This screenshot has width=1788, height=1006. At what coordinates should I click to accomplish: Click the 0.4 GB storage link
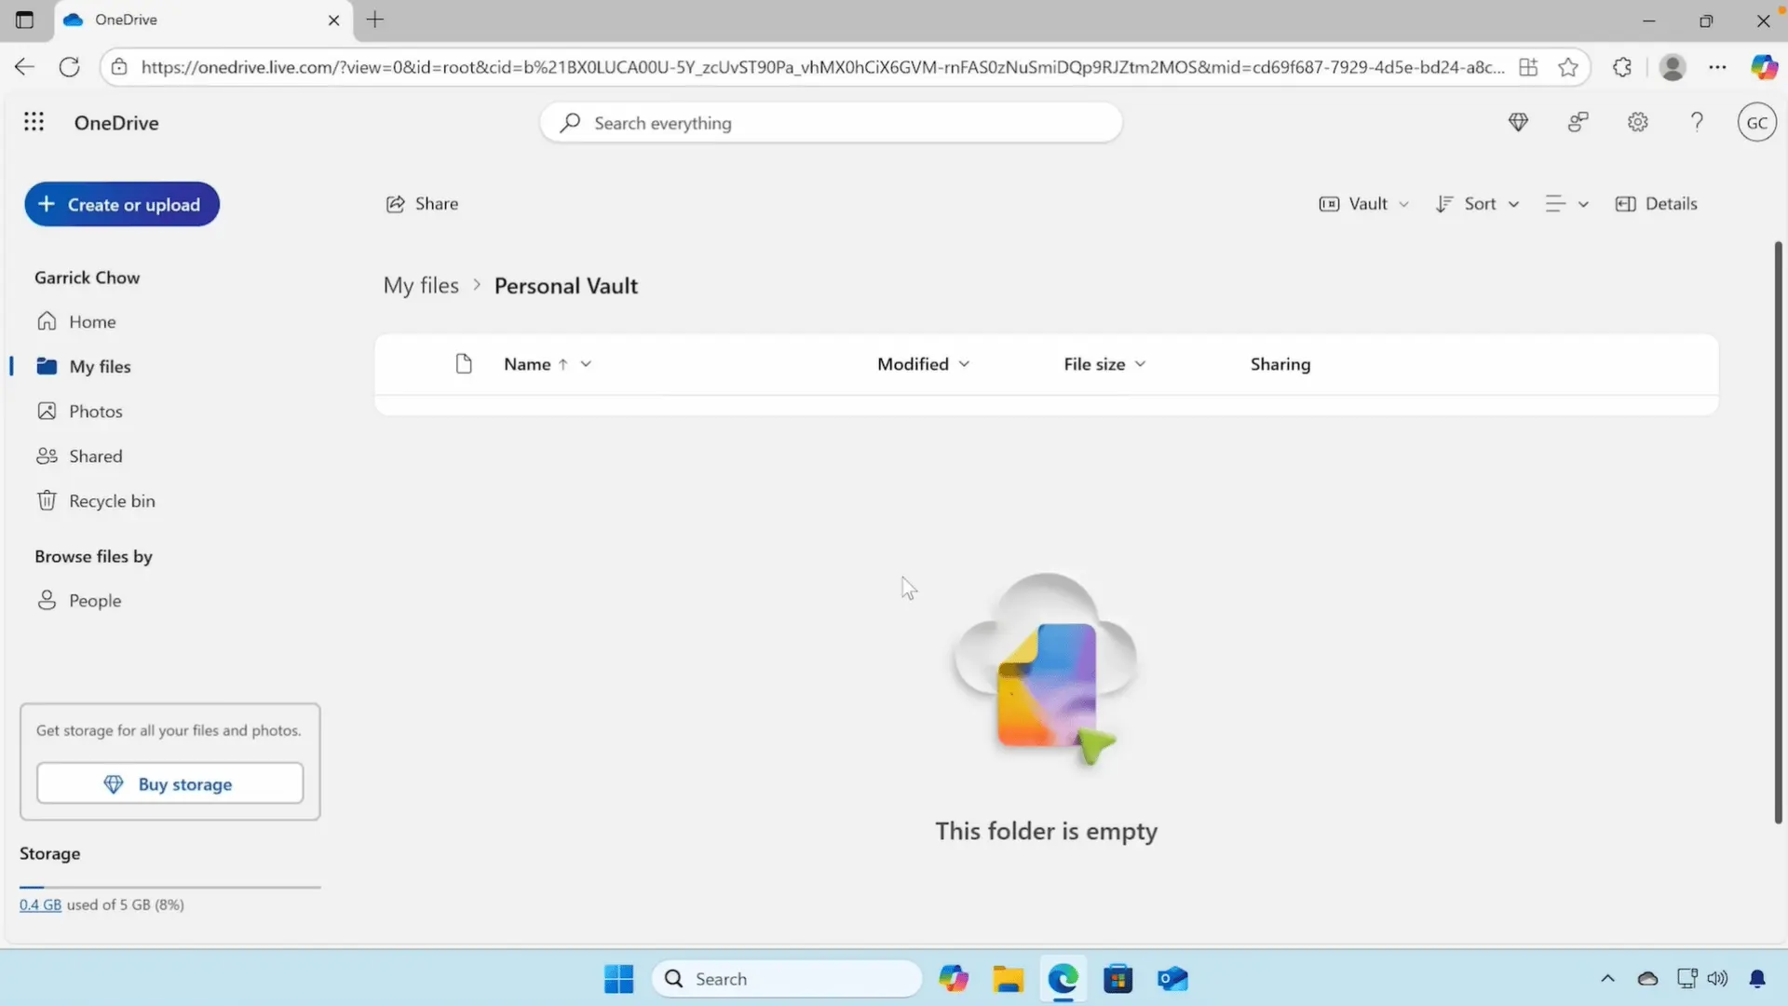pyautogui.click(x=40, y=904)
